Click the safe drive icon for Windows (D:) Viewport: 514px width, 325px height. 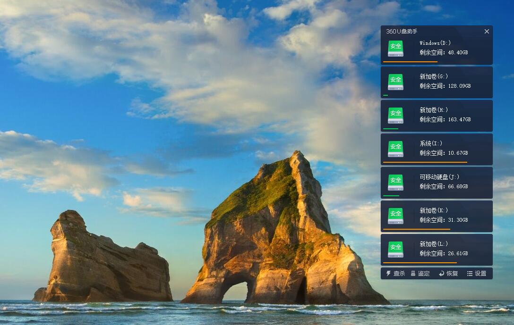[396, 49]
